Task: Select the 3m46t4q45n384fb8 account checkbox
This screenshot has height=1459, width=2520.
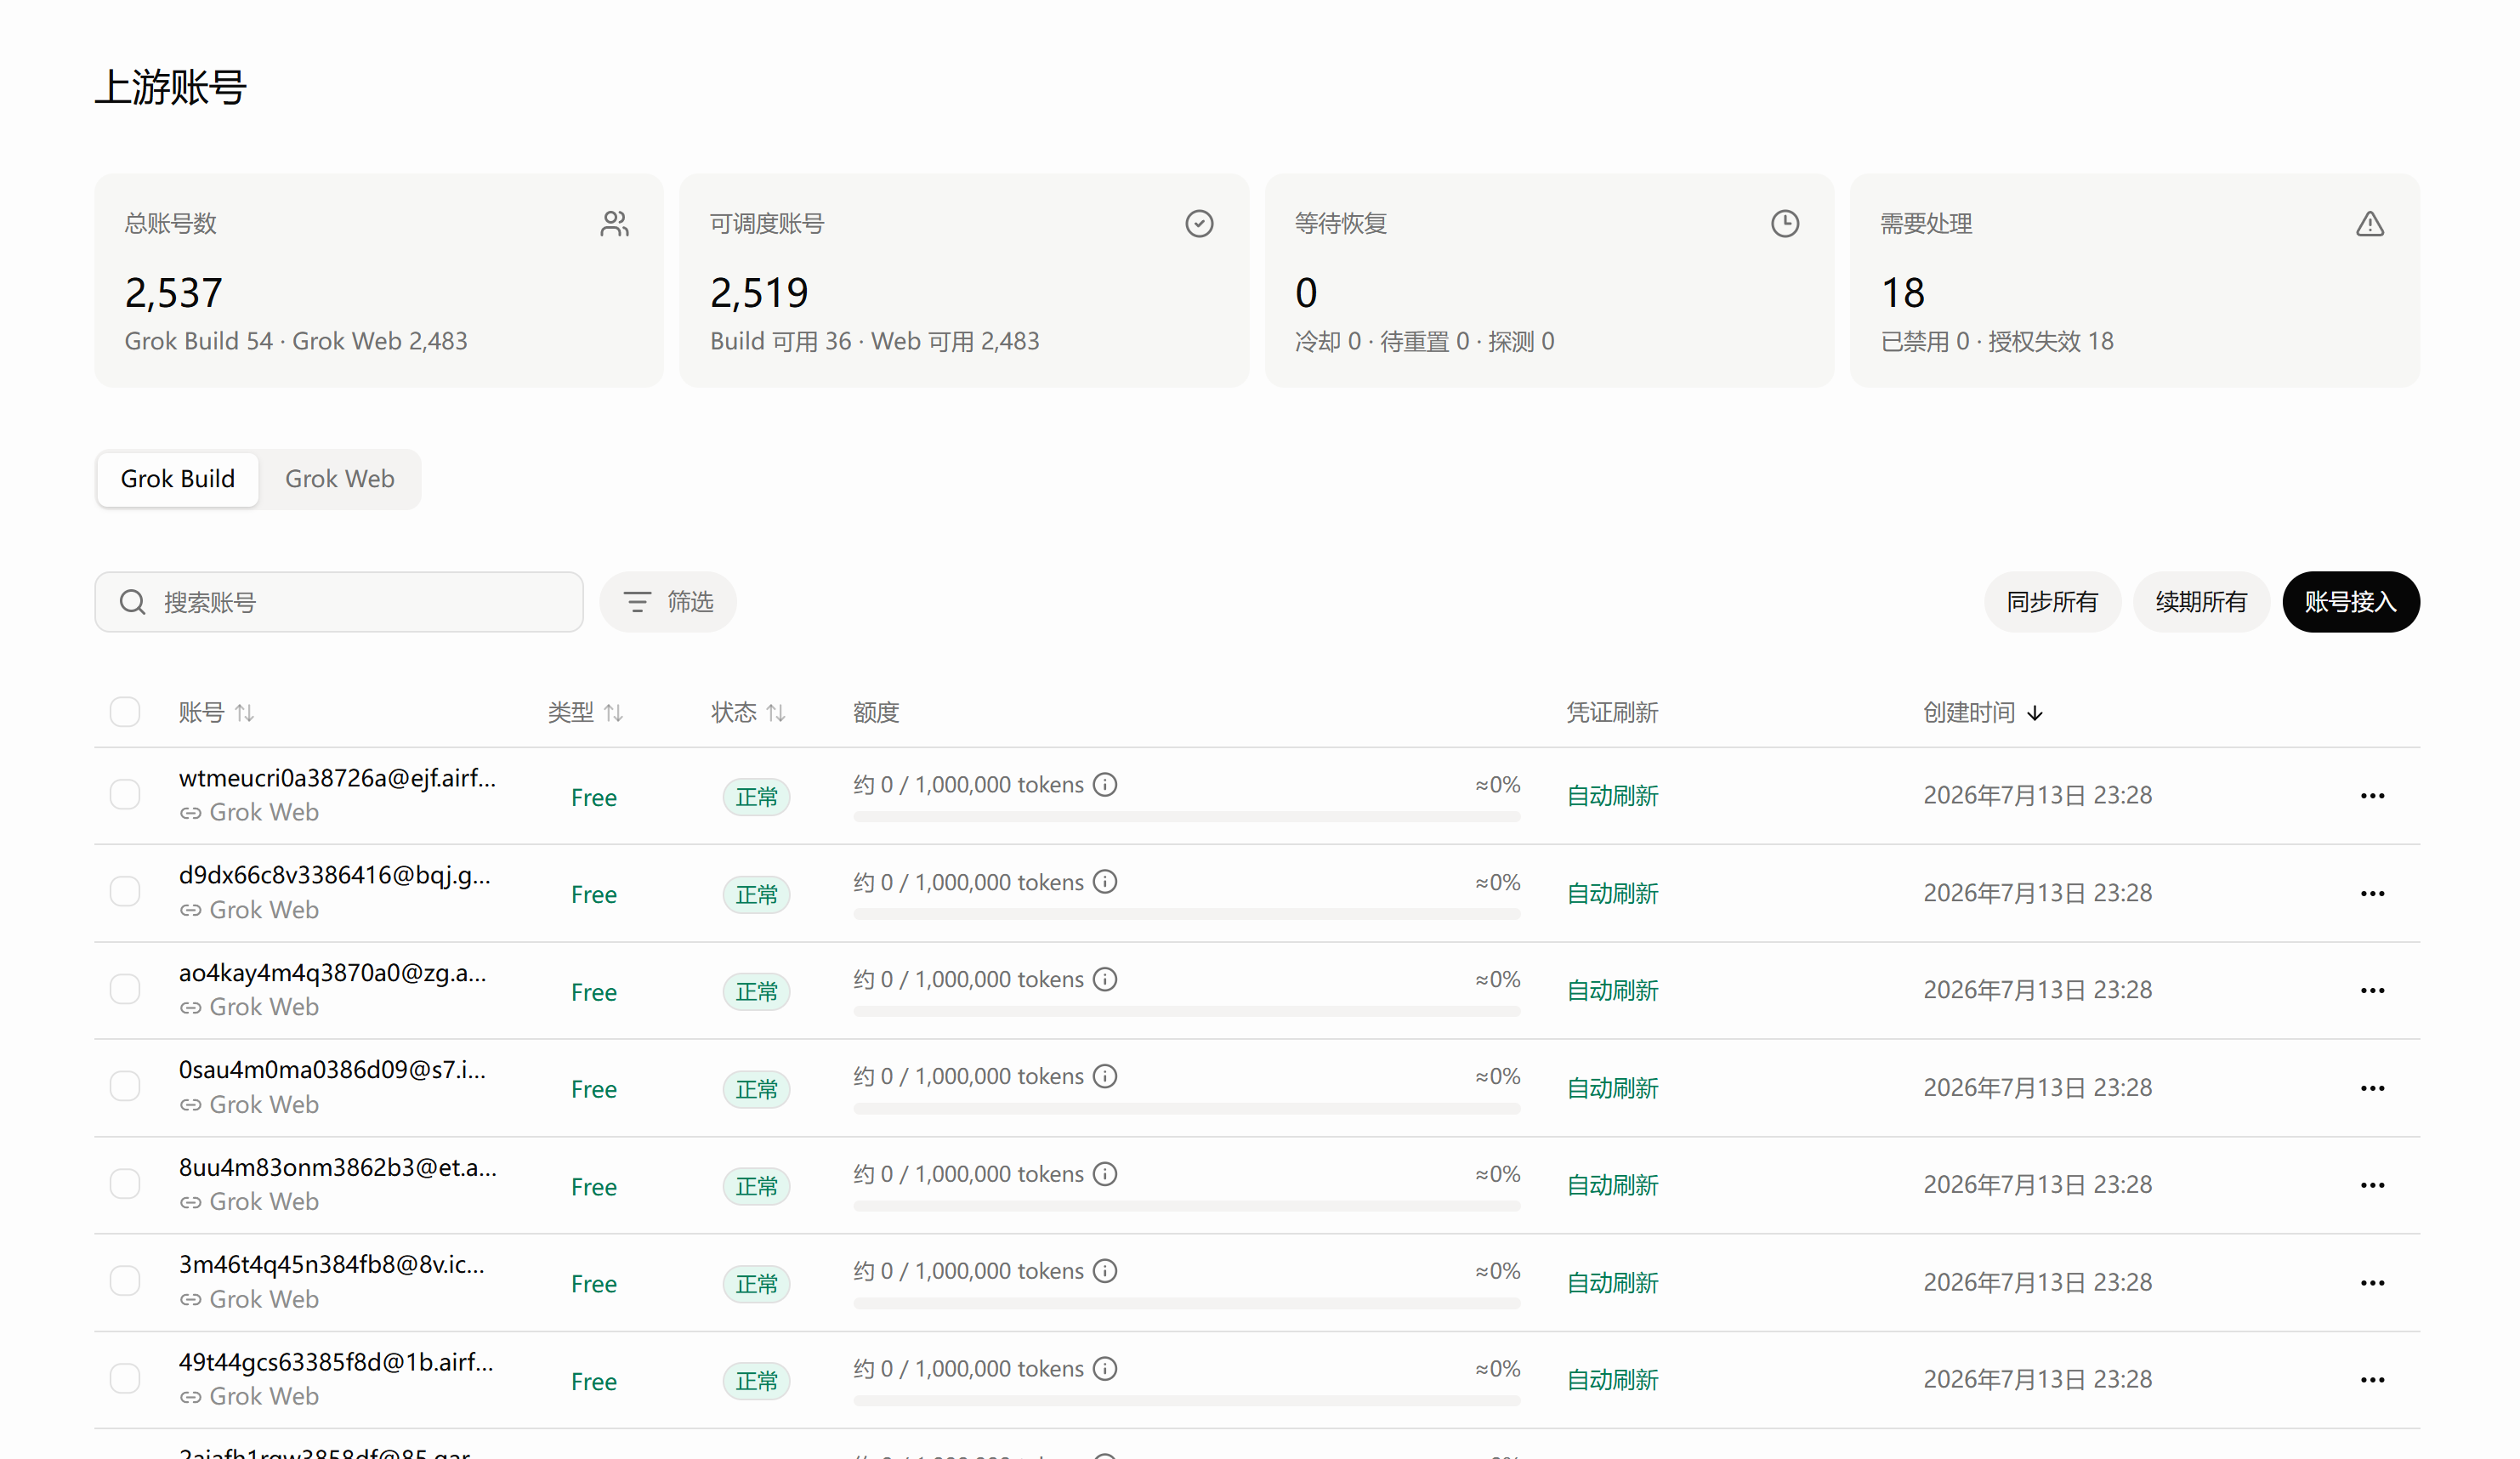Action: click(125, 1282)
